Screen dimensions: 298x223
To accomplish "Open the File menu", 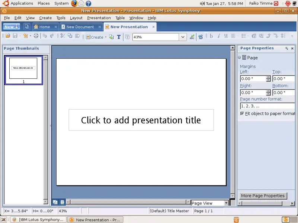I will [7, 18].
